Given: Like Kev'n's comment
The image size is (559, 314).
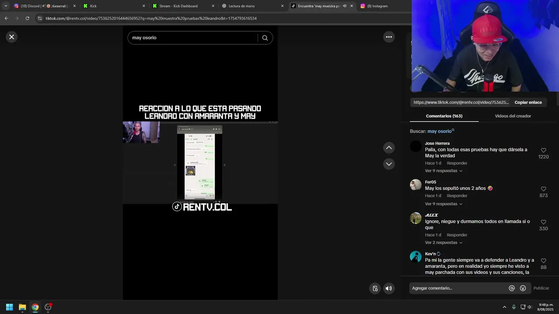Looking at the screenshot, I should pyautogui.click(x=543, y=261).
